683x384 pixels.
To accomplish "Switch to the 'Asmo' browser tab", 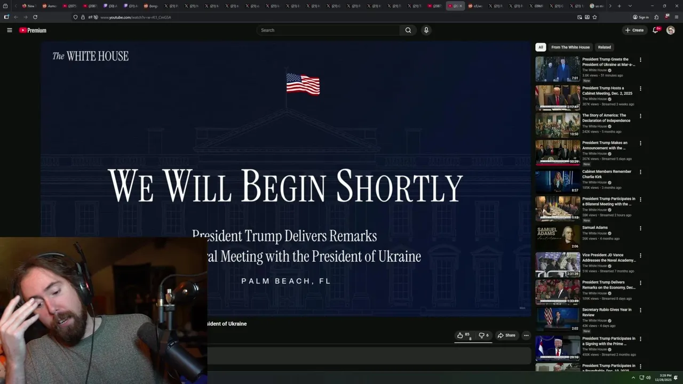I will [51, 6].
